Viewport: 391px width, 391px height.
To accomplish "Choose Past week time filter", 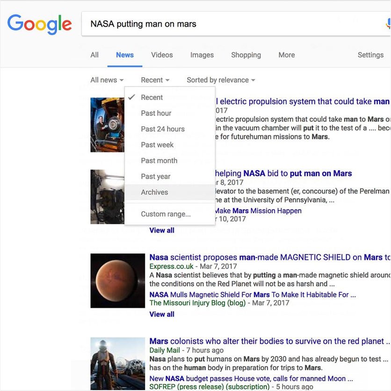I will [x=170, y=145].
